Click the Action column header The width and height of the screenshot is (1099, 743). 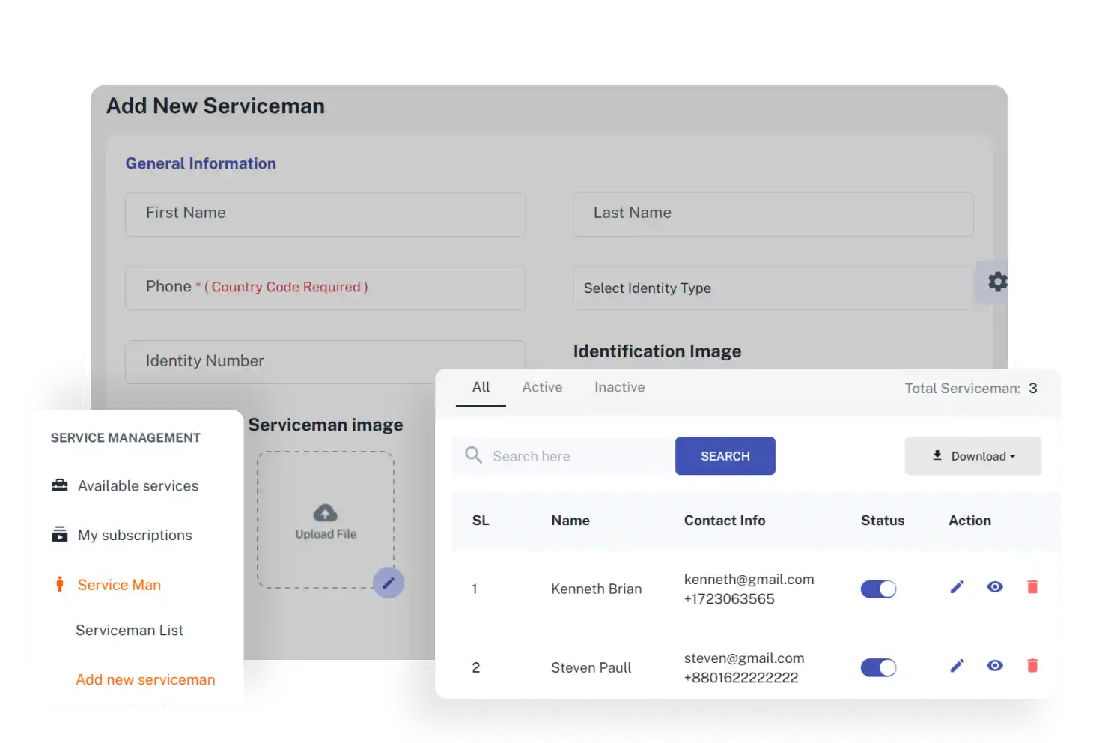point(969,521)
